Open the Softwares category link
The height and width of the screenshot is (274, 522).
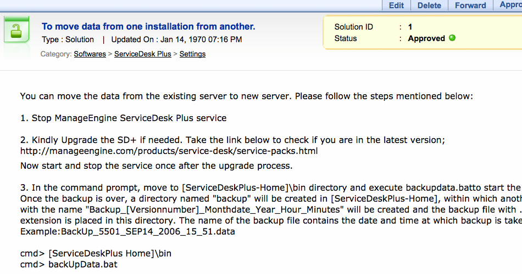(90, 54)
